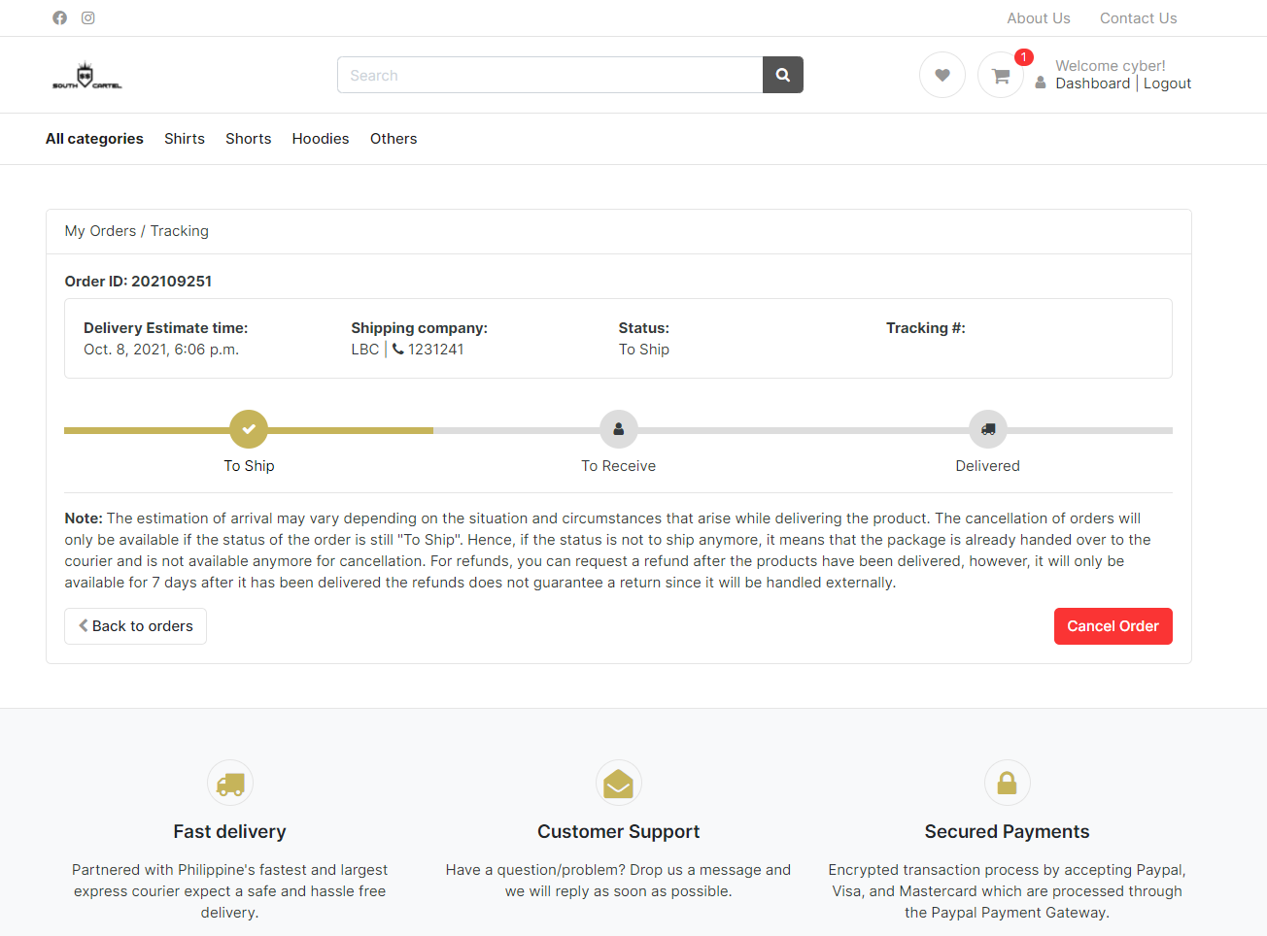Open the Facebook social icon
Image resolution: width=1267 pixels, height=936 pixels.
[59, 17]
